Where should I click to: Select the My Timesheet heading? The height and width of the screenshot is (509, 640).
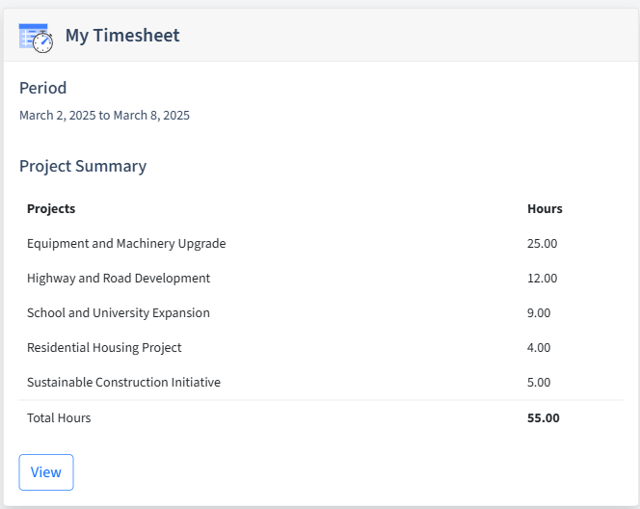[x=122, y=35]
